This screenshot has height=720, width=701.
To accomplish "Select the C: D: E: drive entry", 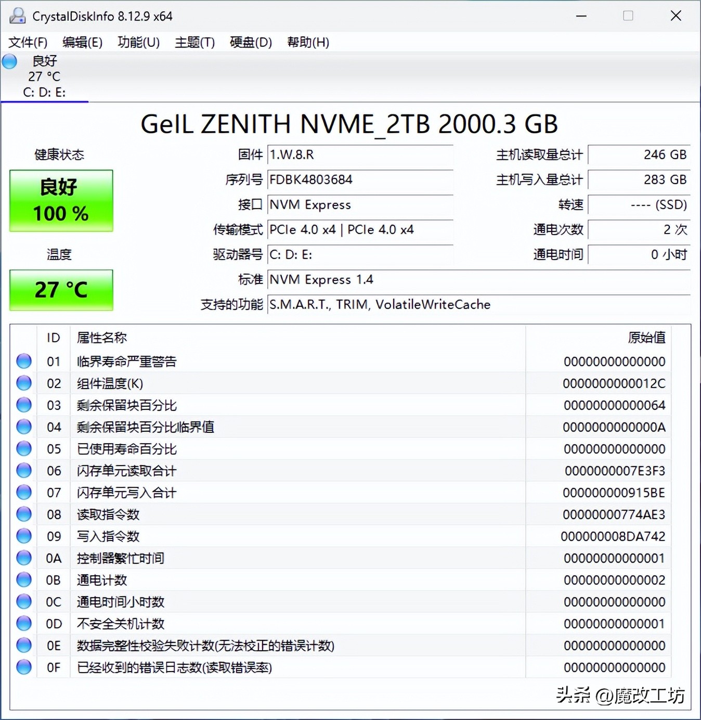I will pyautogui.click(x=44, y=92).
